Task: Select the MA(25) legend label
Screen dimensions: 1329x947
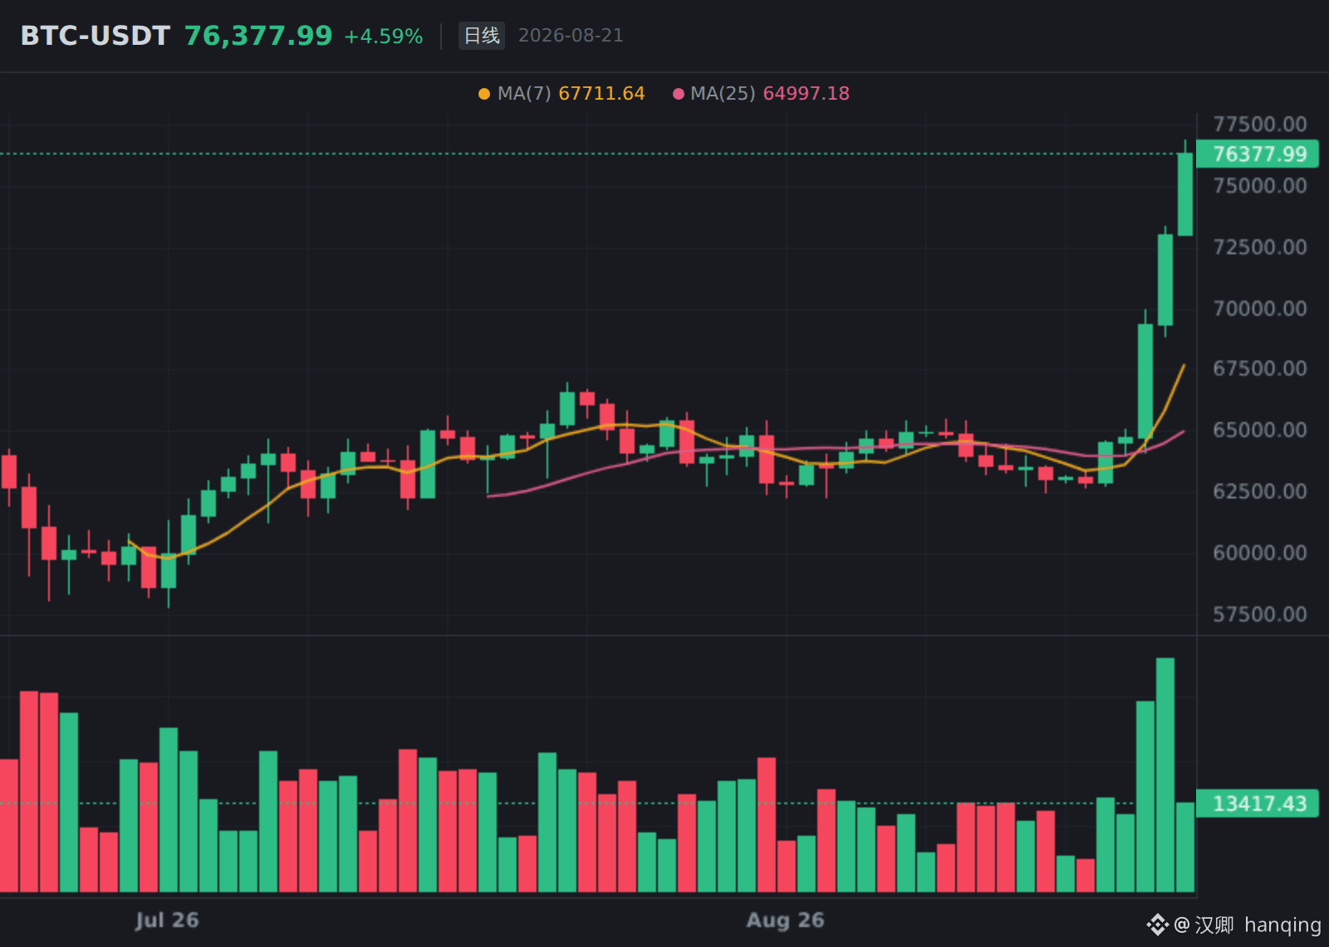Action: [723, 94]
